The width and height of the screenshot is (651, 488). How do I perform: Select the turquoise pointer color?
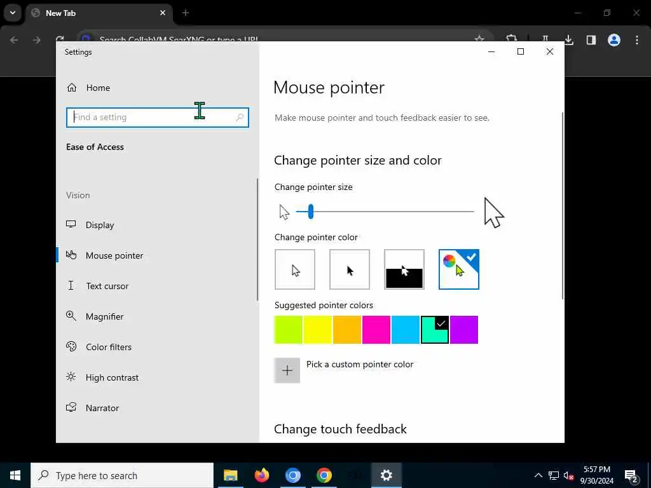[435, 330]
